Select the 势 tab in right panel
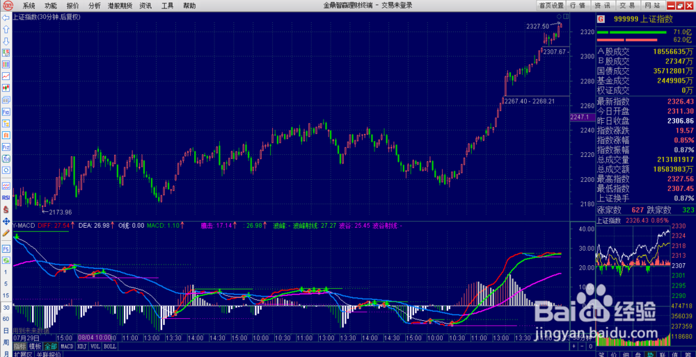 (649, 354)
